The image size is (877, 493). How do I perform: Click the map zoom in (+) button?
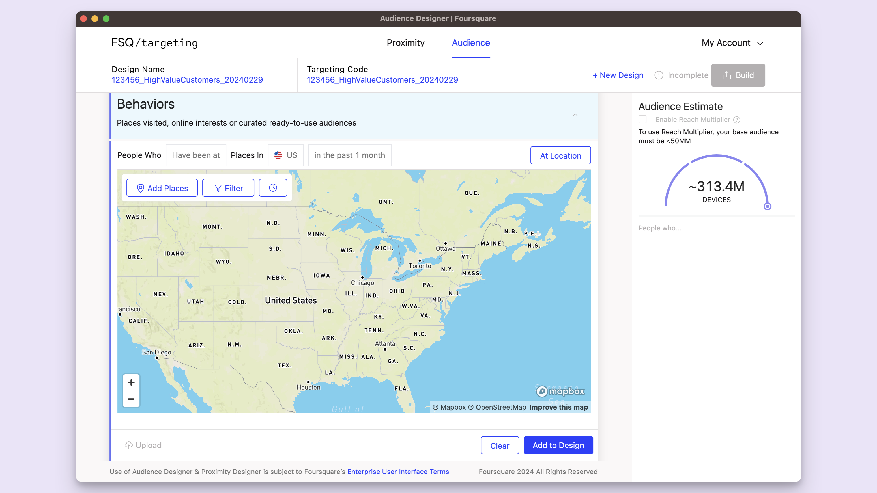pos(131,382)
